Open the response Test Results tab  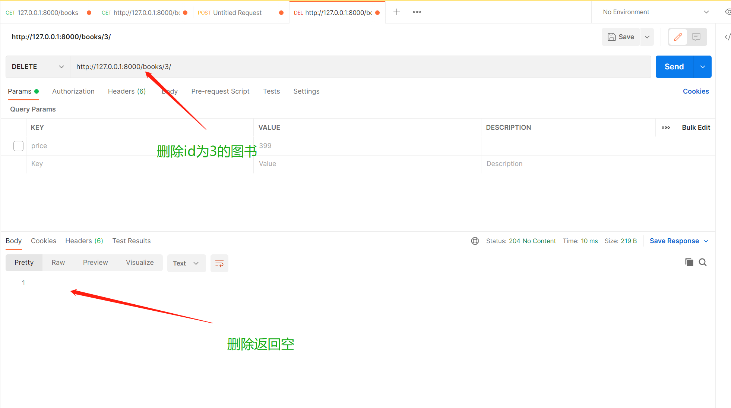(131, 241)
